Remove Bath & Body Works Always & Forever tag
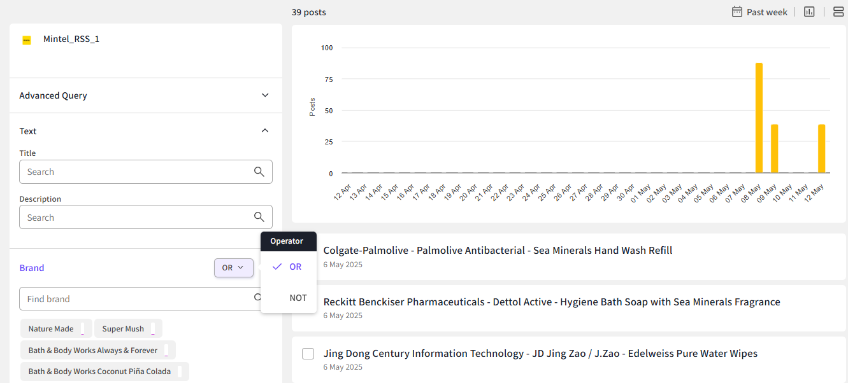848x383 pixels. click(166, 351)
